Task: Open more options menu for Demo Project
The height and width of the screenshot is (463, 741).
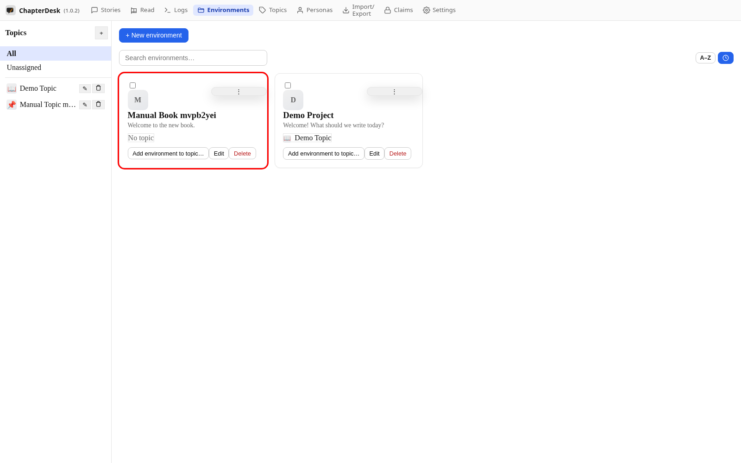Action: [x=395, y=92]
